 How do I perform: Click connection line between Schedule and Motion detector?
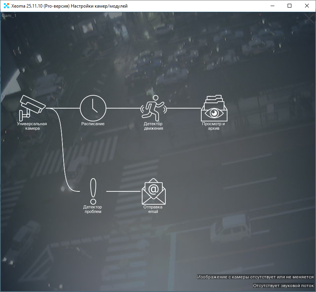[123, 108]
